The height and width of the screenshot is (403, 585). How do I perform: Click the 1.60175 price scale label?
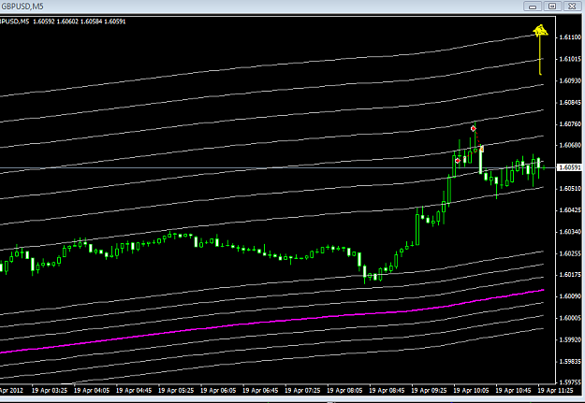pyautogui.click(x=570, y=275)
